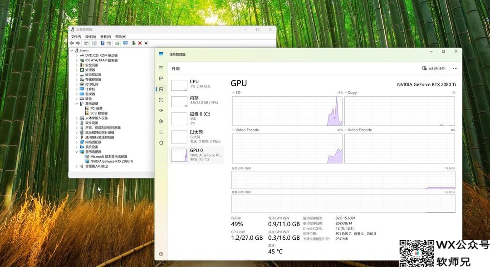490x267 pixels.
Task: Click the Forward arrow in Device Manager toolbar
Action: (x=78, y=43)
